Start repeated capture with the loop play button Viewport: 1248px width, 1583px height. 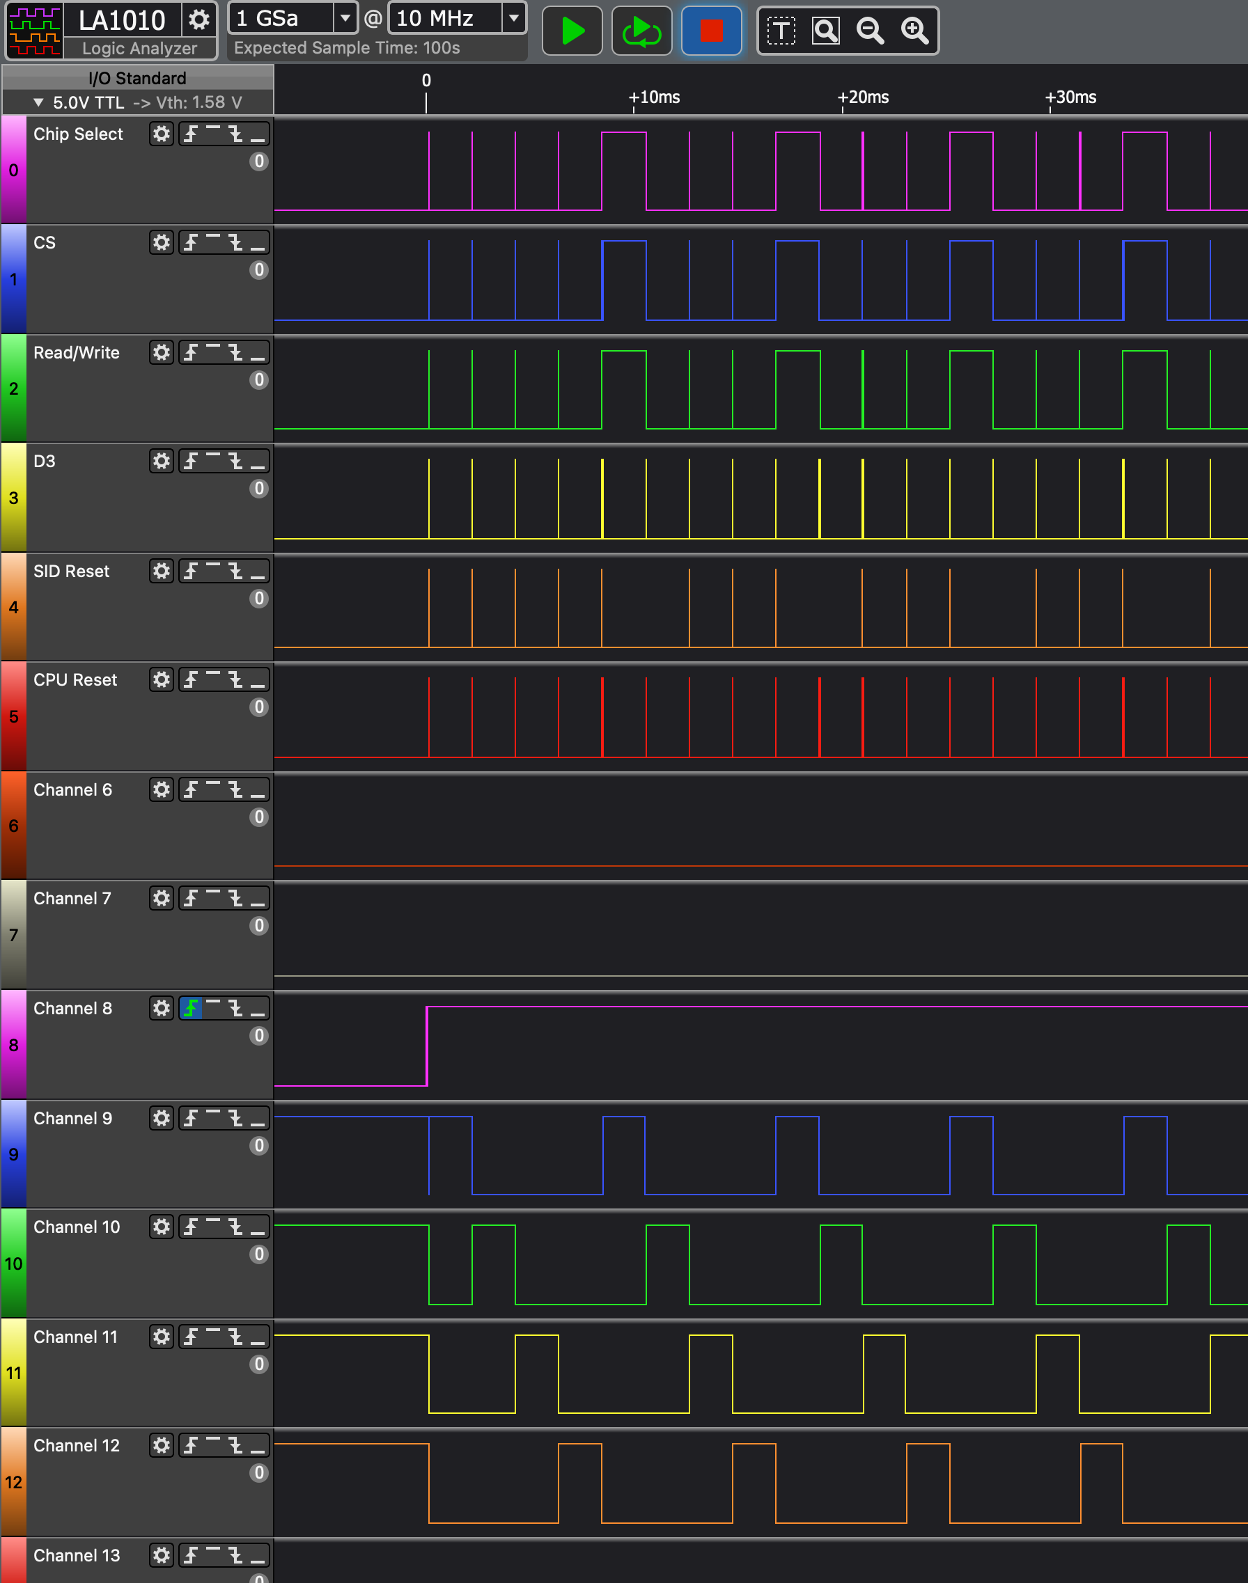click(x=641, y=31)
